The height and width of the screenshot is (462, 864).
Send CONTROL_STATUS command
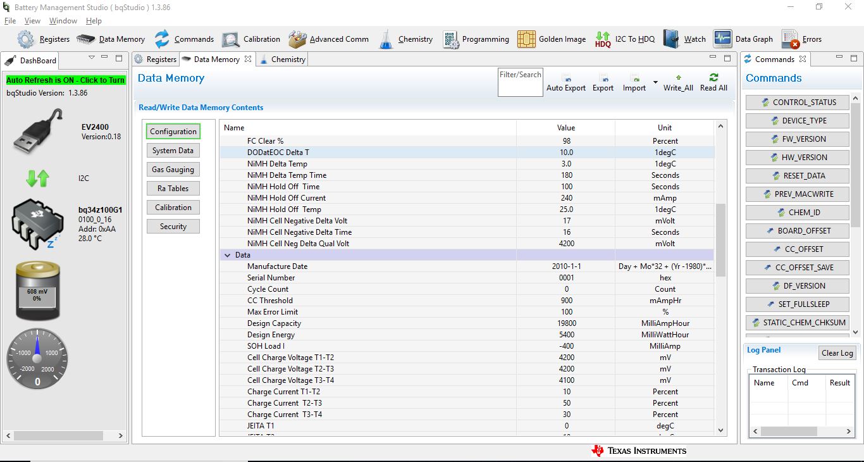click(x=798, y=103)
